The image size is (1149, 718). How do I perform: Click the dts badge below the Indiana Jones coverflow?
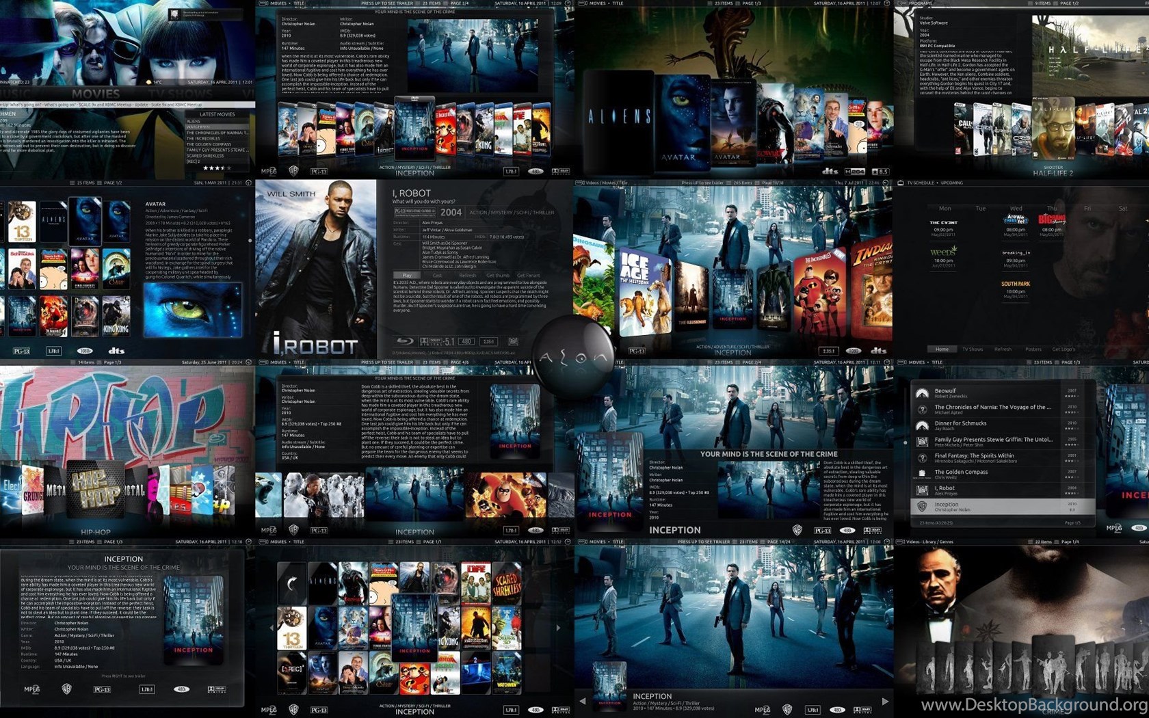[x=878, y=350]
